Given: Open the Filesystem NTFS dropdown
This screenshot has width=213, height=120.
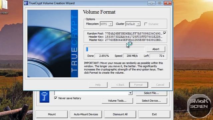Looking at the screenshot, I should pyautogui.click(x=106, y=24).
